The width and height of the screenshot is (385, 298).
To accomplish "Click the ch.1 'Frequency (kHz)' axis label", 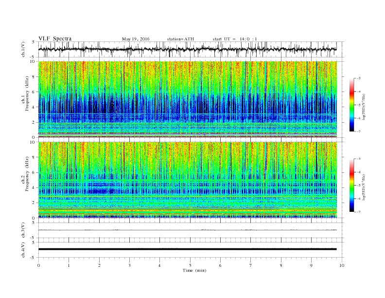I will 27,93.
